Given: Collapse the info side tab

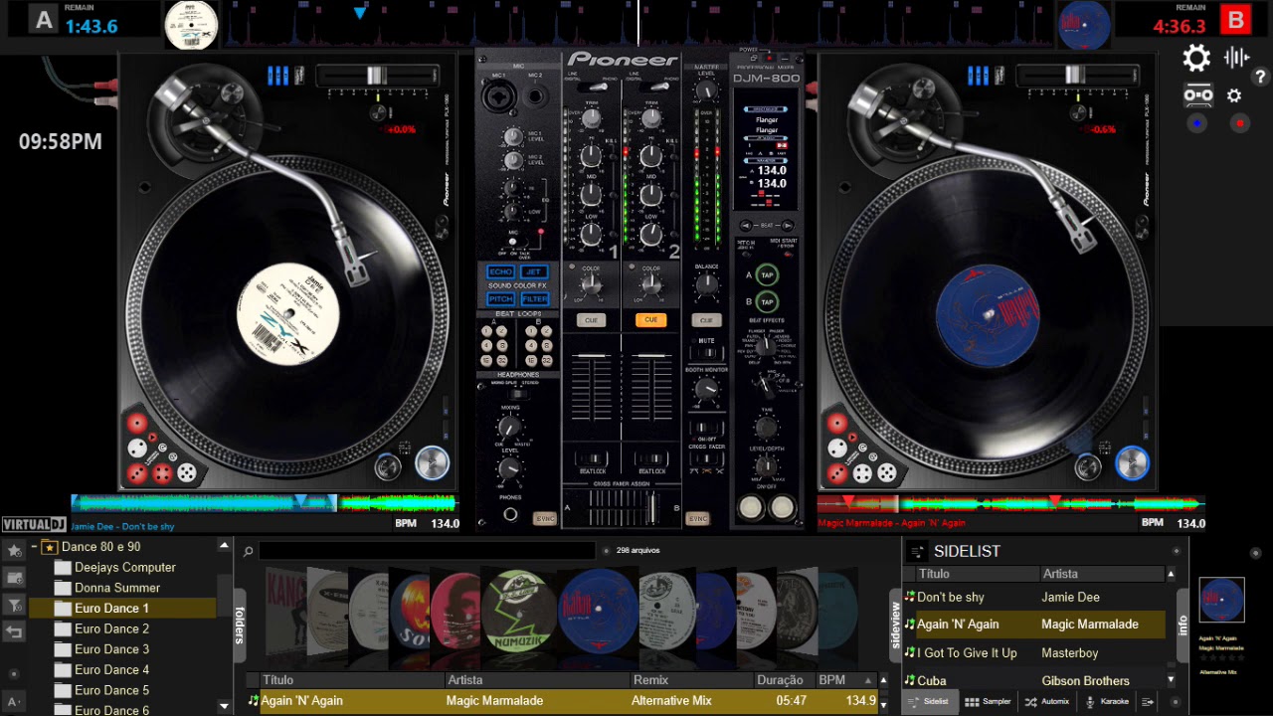Looking at the screenshot, I should [1182, 625].
